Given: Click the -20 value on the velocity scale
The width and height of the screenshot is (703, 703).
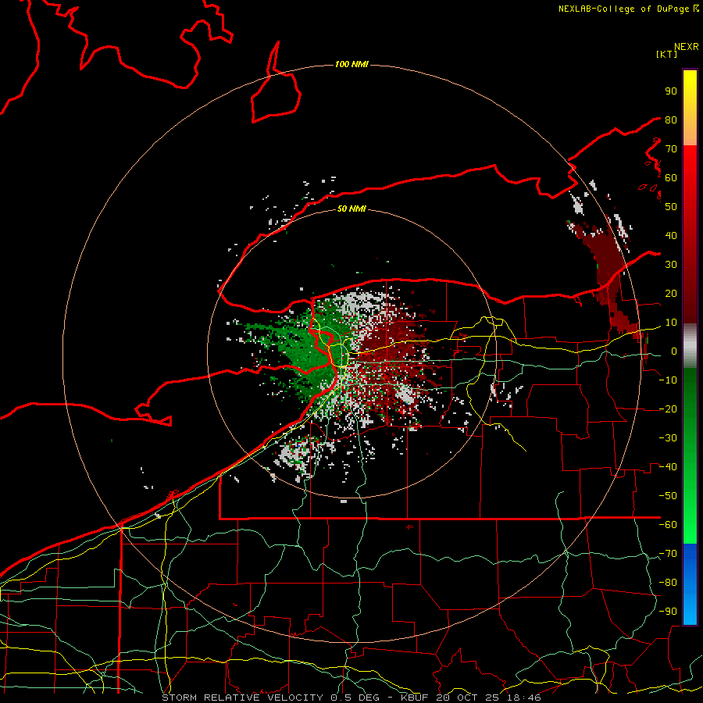Looking at the screenshot, I should (x=668, y=409).
